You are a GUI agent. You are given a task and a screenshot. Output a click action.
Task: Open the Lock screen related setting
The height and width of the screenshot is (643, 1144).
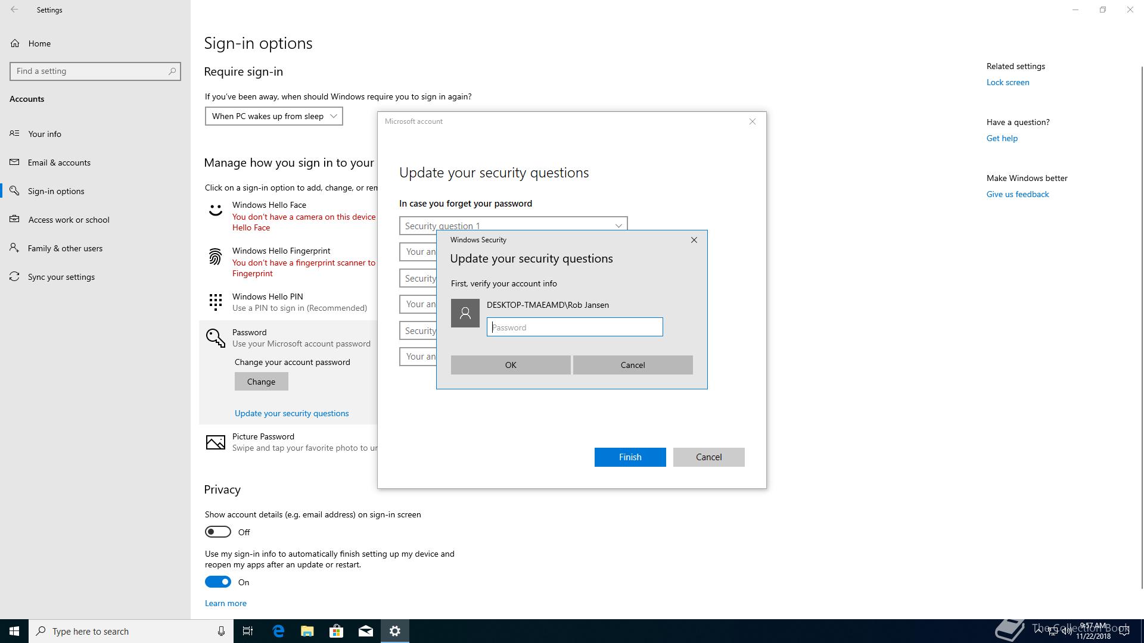[x=1008, y=82]
